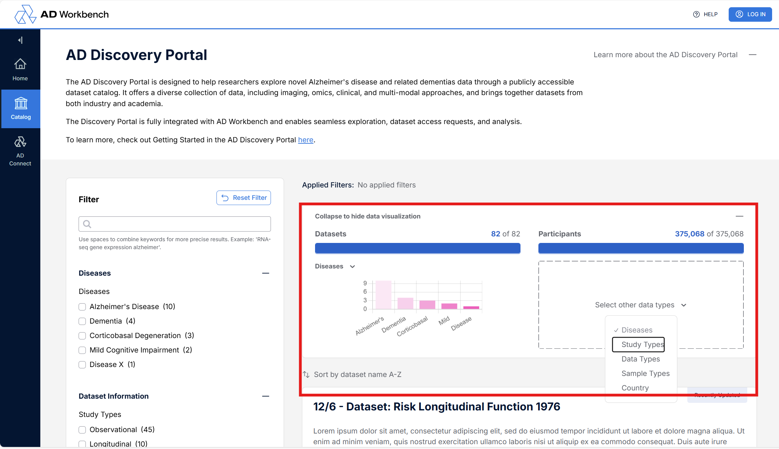Image resolution: width=779 pixels, height=449 pixels.
Task: Click the Datasets blue progress bar
Action: click(417, 248)
